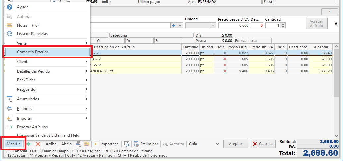Viewport: 343px width, 161px height.
Task: Open Ayuda help from the menu
Action: click(23, 7)
